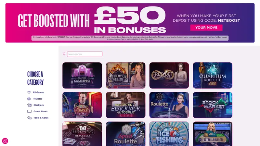Click the roulette wheel category icon
This screenshot has height=146, width=260.
coord(29,99)
